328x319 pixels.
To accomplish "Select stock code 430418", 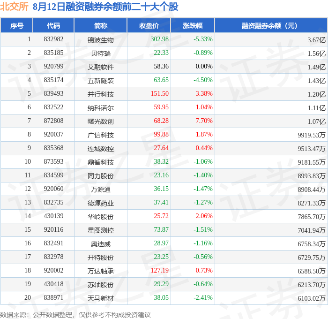I will 53,284.
